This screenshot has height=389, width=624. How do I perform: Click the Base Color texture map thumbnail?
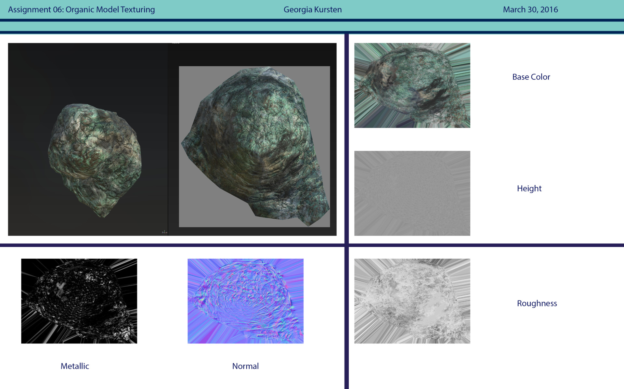tap(412, 85)
